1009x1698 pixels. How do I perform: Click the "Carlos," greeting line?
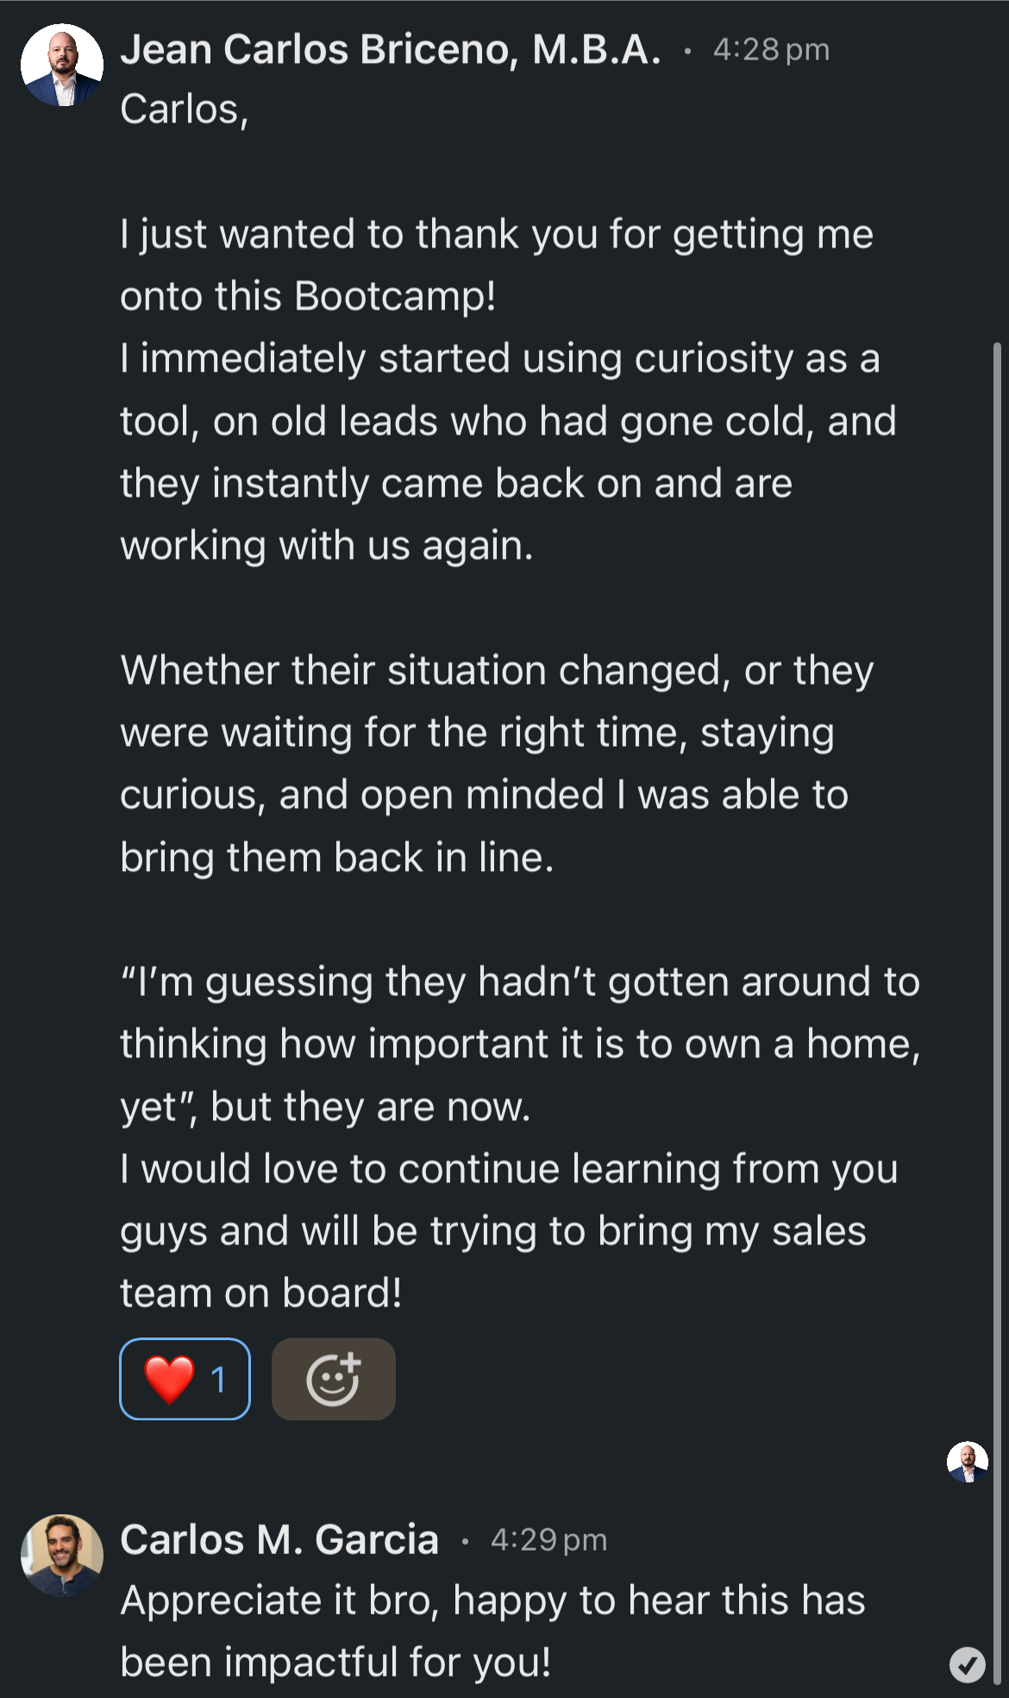click(x=185, y=110)
